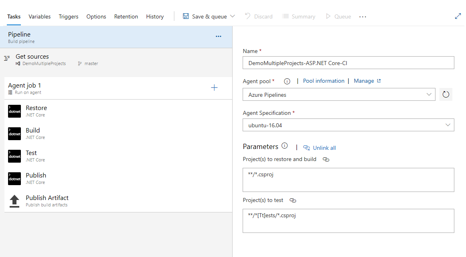Open the Agent pool info tooltip
This screenshot has width=466, height=257.
(x=287, y=81)
